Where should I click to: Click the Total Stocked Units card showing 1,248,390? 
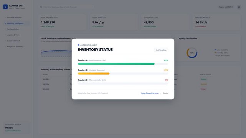click(63, 22)
